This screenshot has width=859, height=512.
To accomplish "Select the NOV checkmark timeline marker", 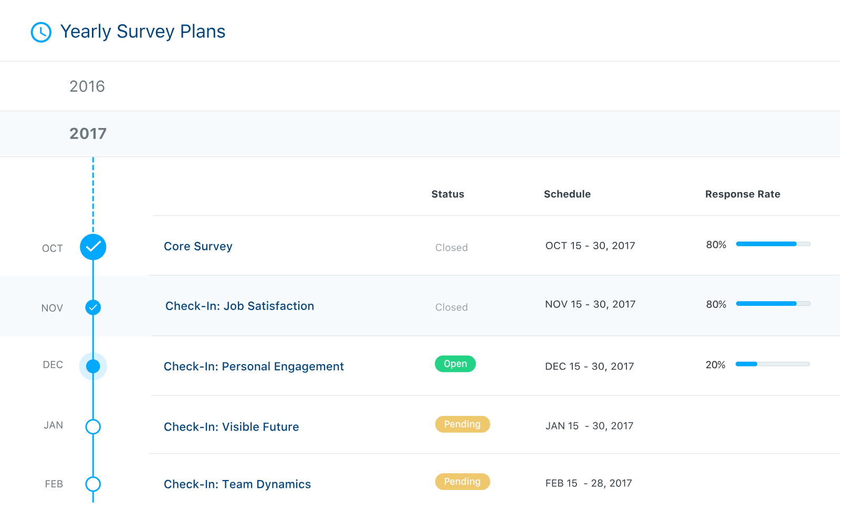I will point(93,307).
